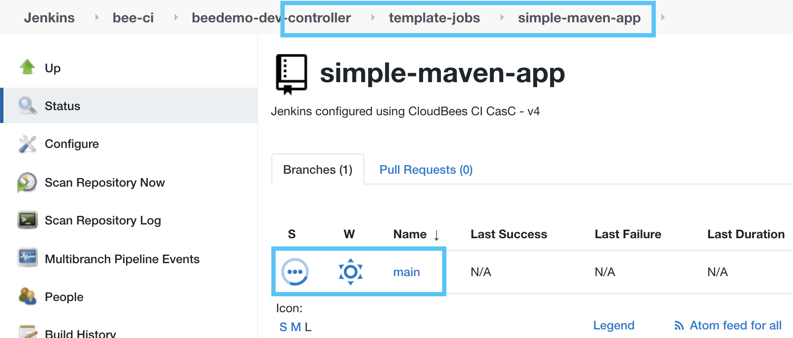Sort table by Last Duration column
Screen dimensions: 793x338
click(x=746, y=234)
